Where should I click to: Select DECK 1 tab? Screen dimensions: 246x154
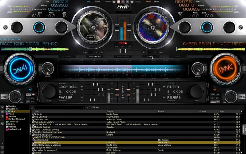point(89,1)
